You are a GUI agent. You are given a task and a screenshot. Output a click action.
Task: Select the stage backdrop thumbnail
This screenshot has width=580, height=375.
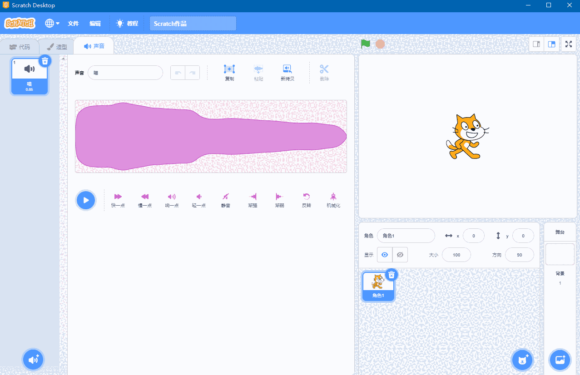(560, 254)
